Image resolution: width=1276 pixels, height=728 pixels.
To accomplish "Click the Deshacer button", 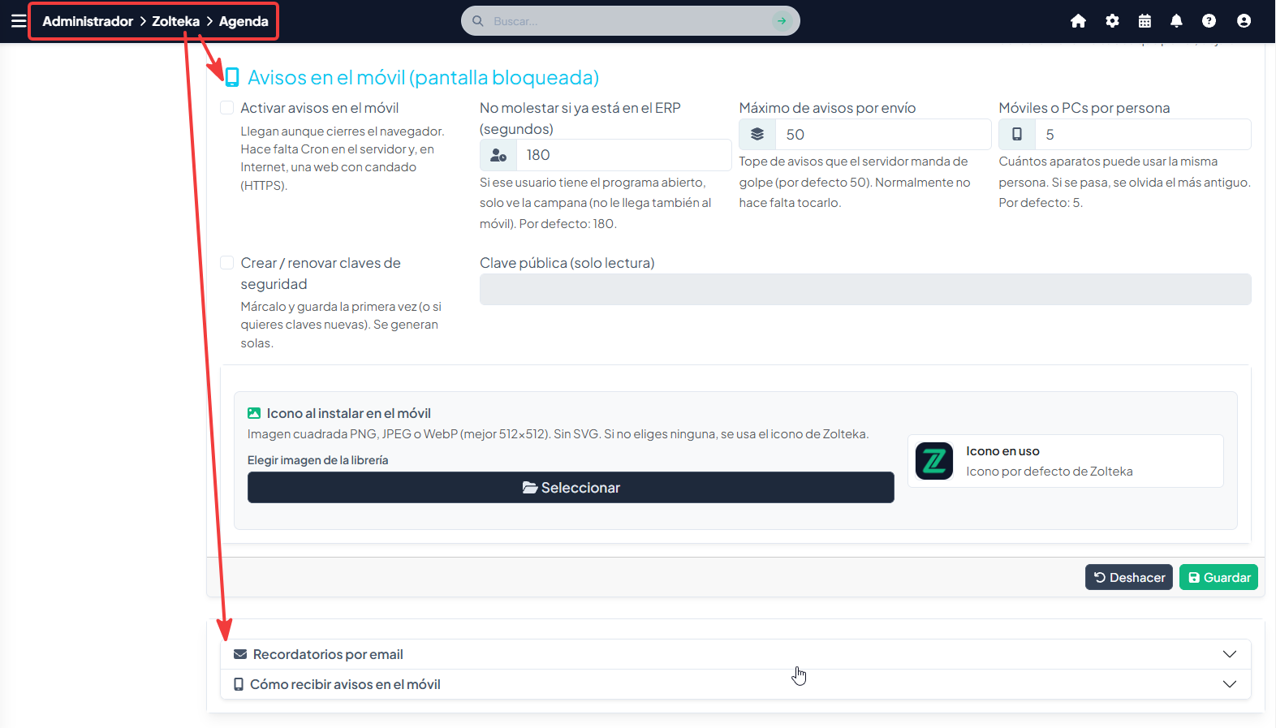I will point(1129,577).
